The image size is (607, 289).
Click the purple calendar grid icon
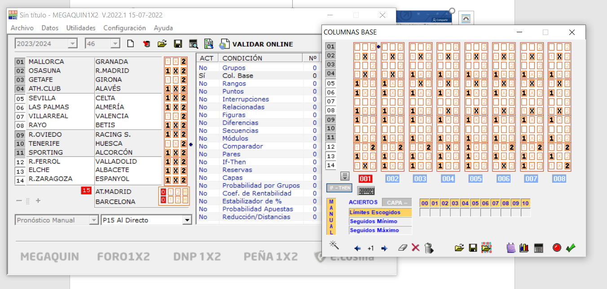tap(511, 248)
